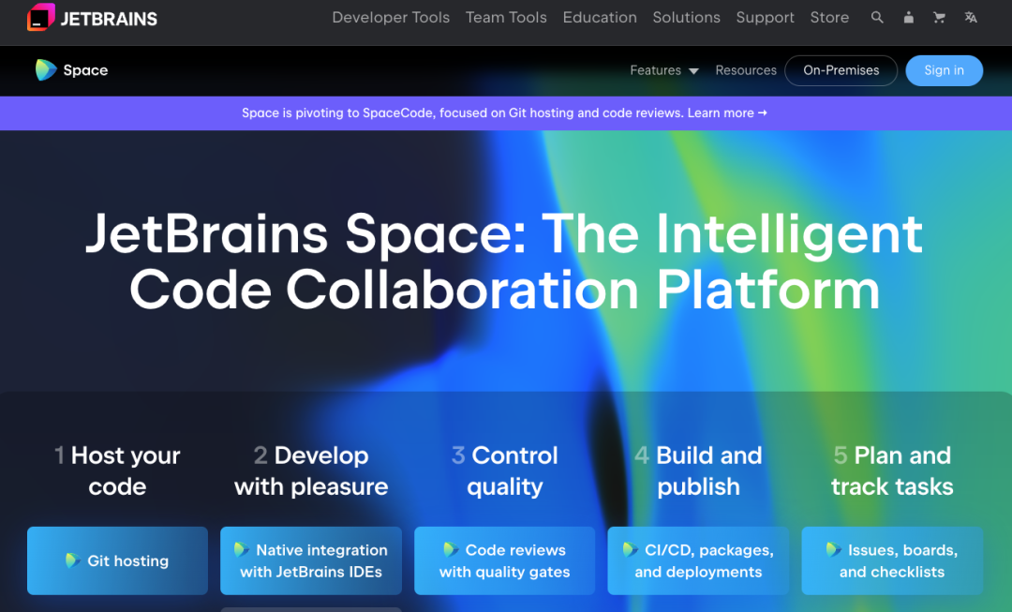Click the On-Premises button
Screen dimensions: 1012x612
tap(841, 70)
